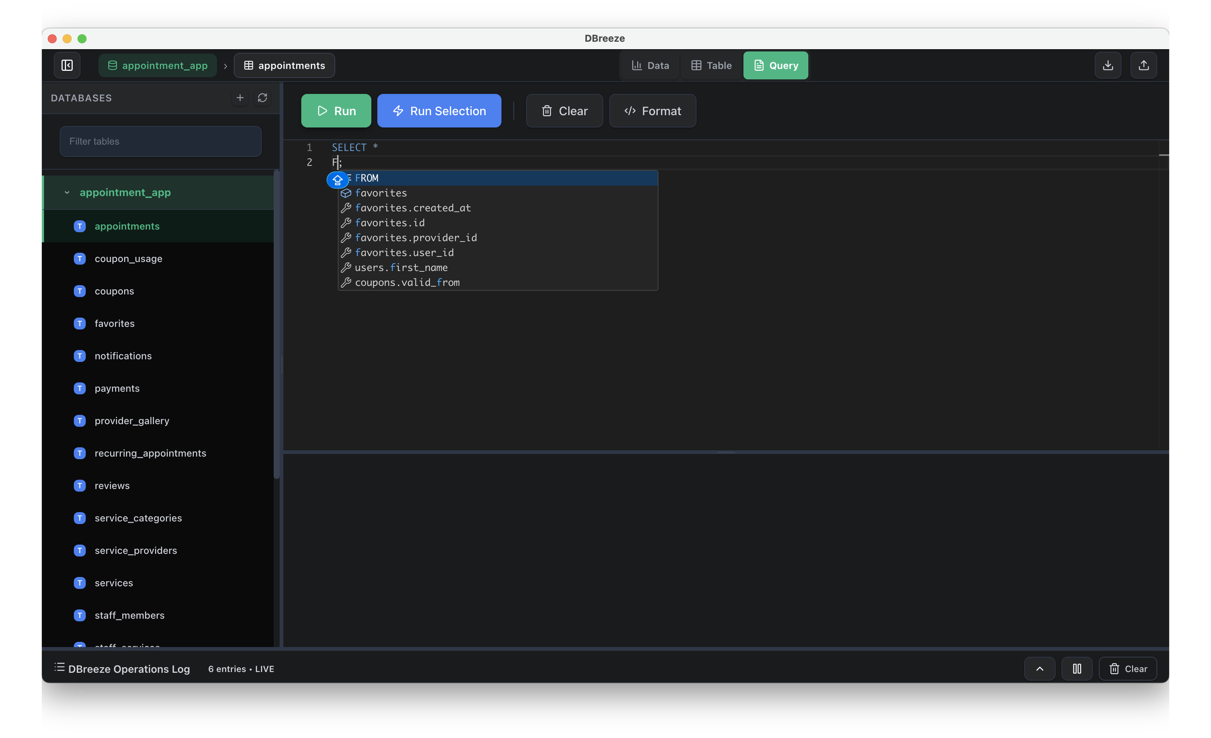This screenshot has width=1211, height=738.
Task: Click the favorites table suggestion in autocomplete
Action: pyautogui.click(x=381, y=193)
